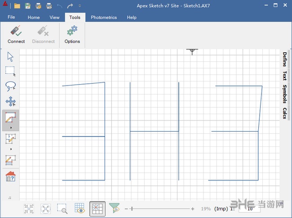
Task: Choose the rectangular marquee selection tool
Action: pos(10,71)
